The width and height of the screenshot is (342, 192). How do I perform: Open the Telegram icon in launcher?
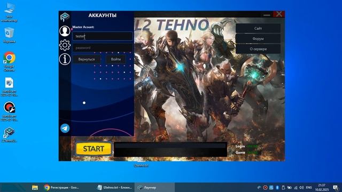[x=65, y=128]
